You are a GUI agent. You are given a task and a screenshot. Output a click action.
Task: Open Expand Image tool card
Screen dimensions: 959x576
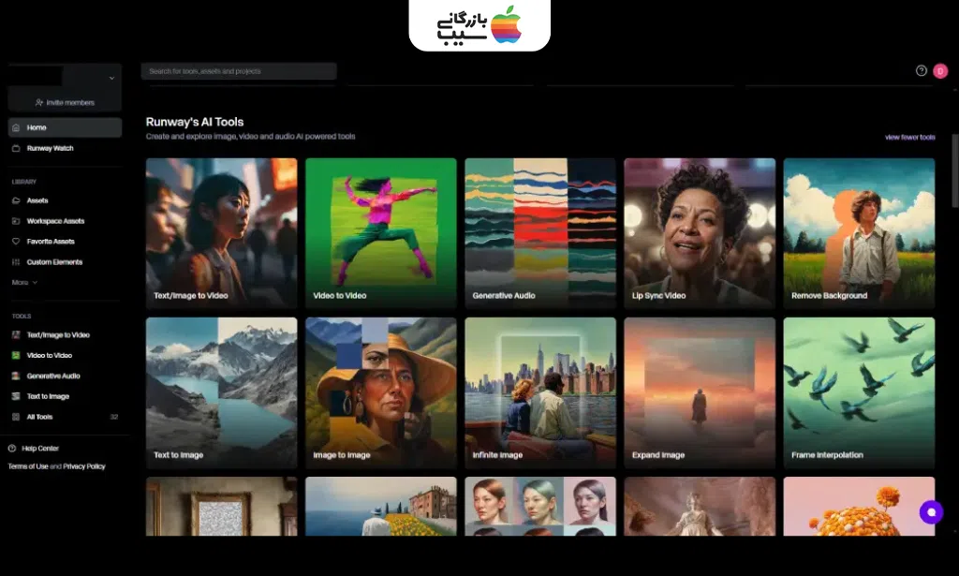pyautogui.click(x=700, y=392)
